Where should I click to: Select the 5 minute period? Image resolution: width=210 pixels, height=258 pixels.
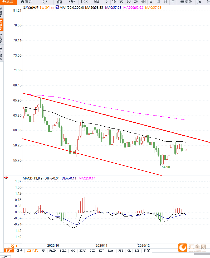pos(107,2)
